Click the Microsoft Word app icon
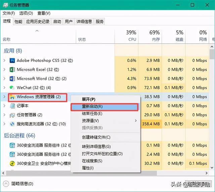The width and height of the screenshot is (215, 192). point(12,79)
